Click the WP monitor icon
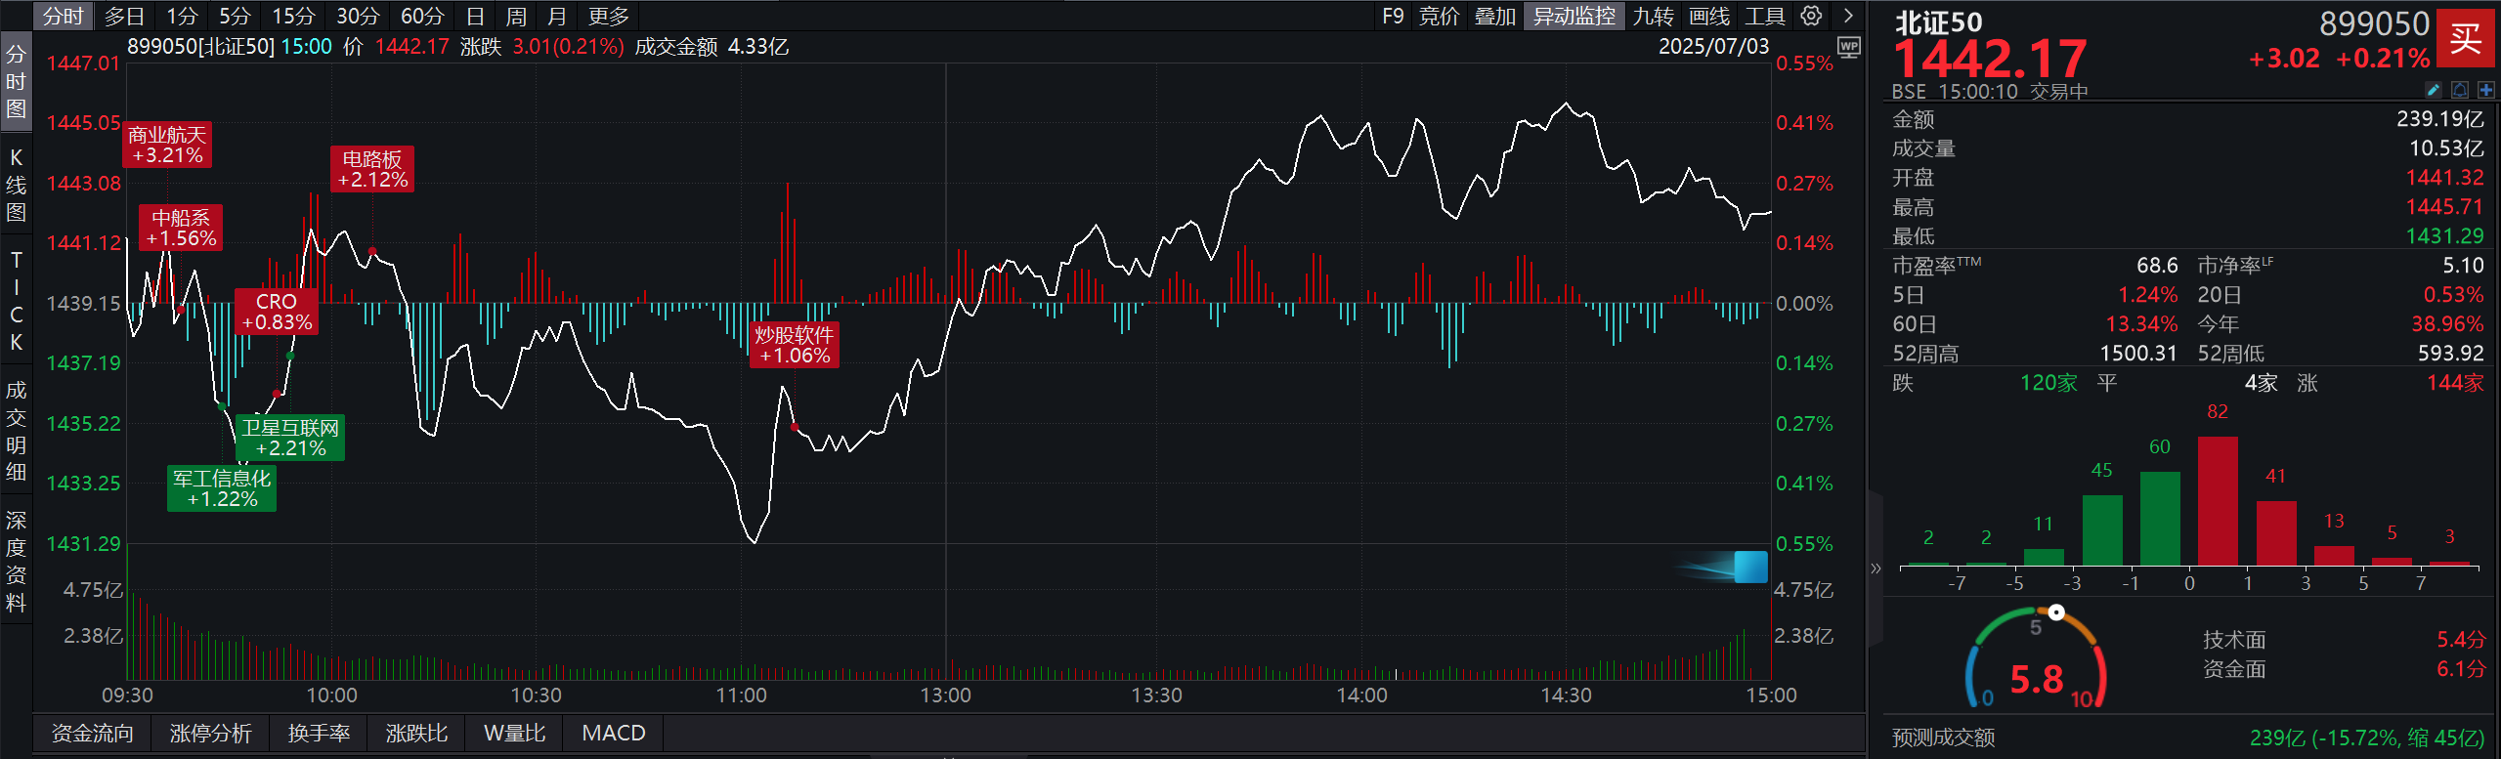2501x759 pixels. pyautogui.click(x=1848, y=47)
